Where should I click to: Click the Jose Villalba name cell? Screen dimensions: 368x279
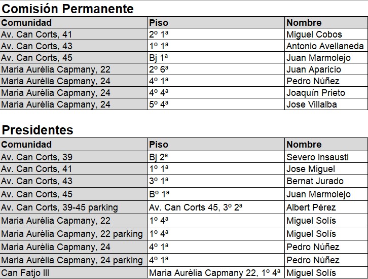pyautogui.click(x=311, y=104)
